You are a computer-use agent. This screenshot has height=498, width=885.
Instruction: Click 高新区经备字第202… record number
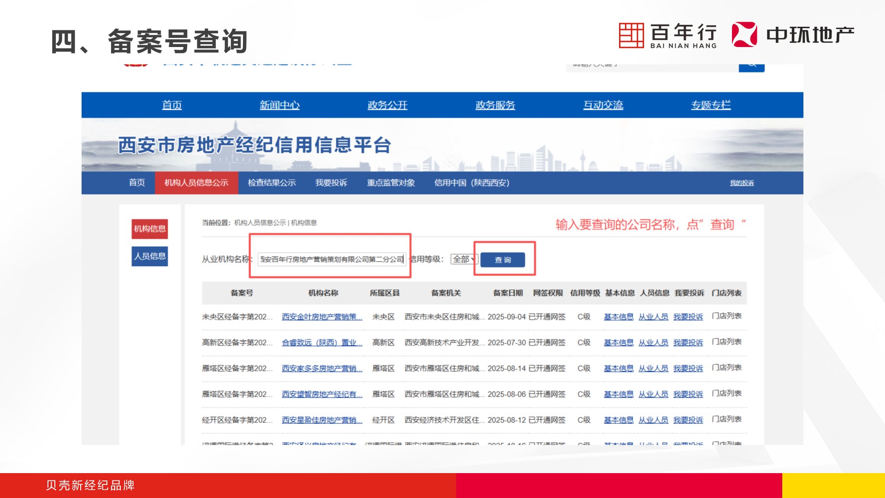coord(237,343)
